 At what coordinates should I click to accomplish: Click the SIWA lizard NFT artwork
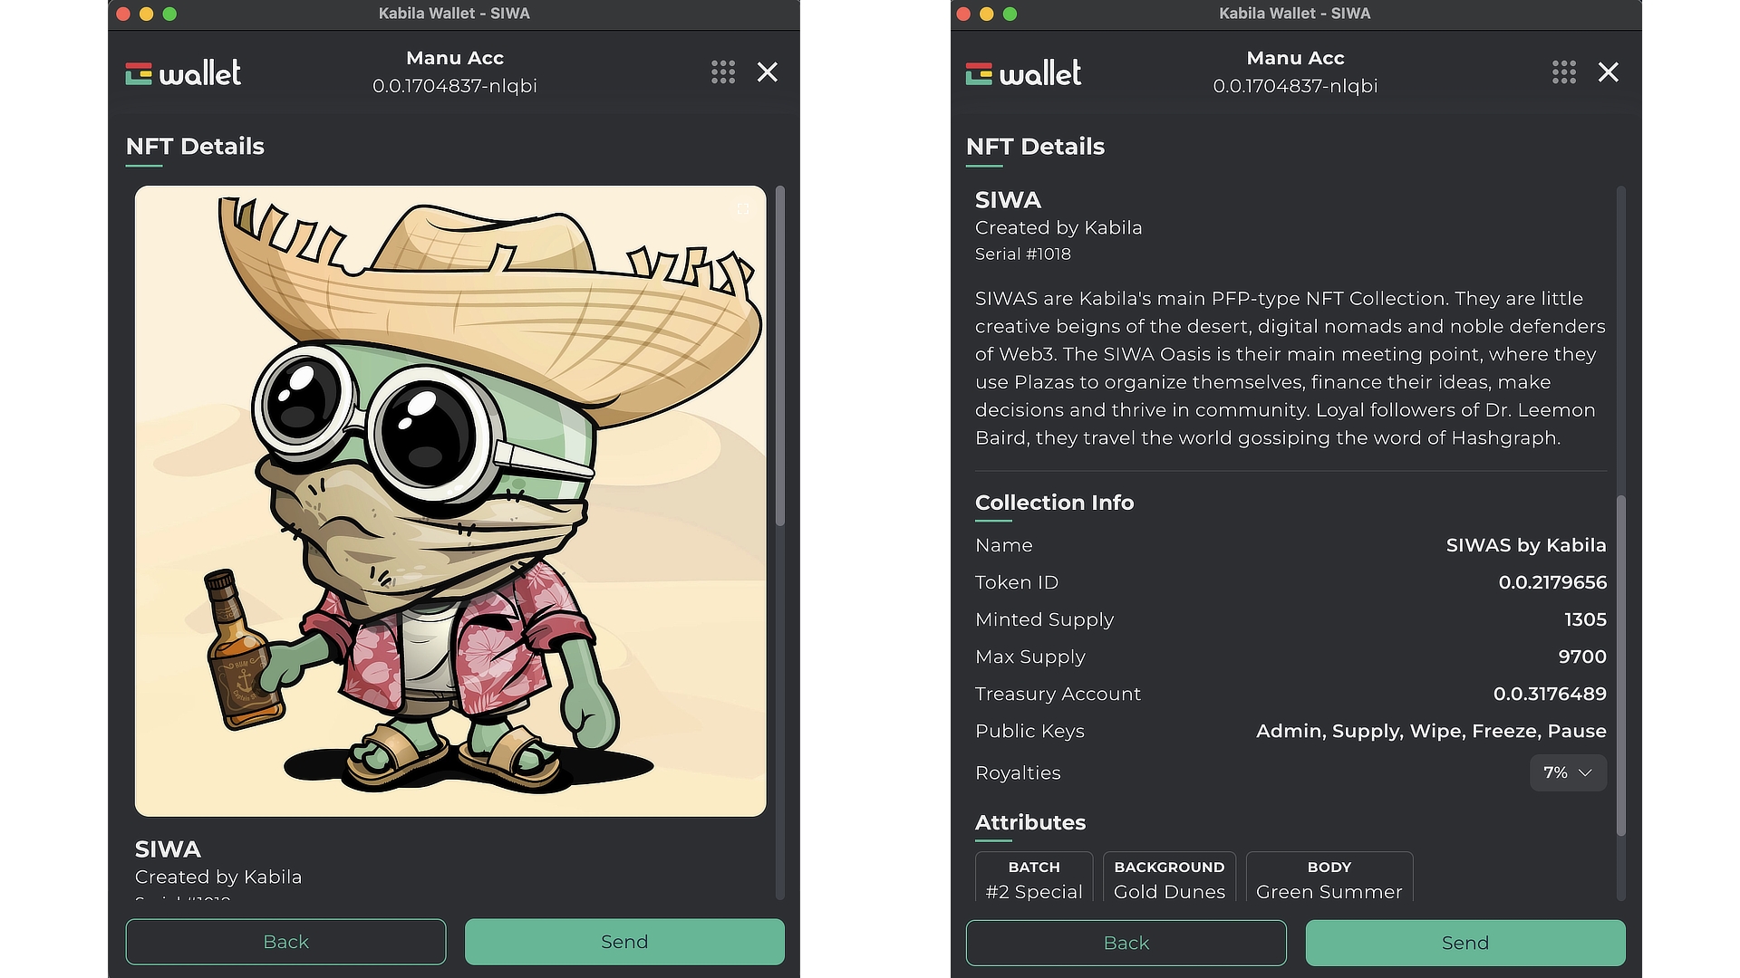pyautogui.click(x=450, y=501)
